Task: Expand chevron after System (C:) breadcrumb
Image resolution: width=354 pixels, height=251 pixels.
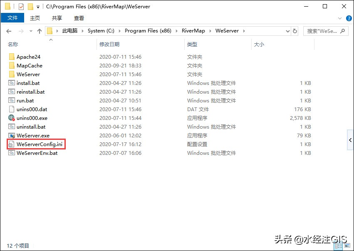Action: [x=120, y=31]
